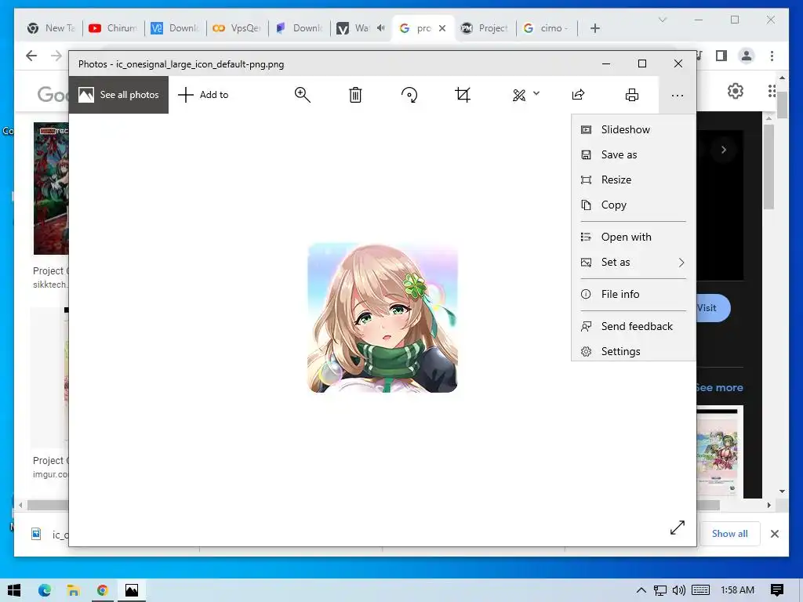
Task: Click Send feedback menu item
Action: 634,326
